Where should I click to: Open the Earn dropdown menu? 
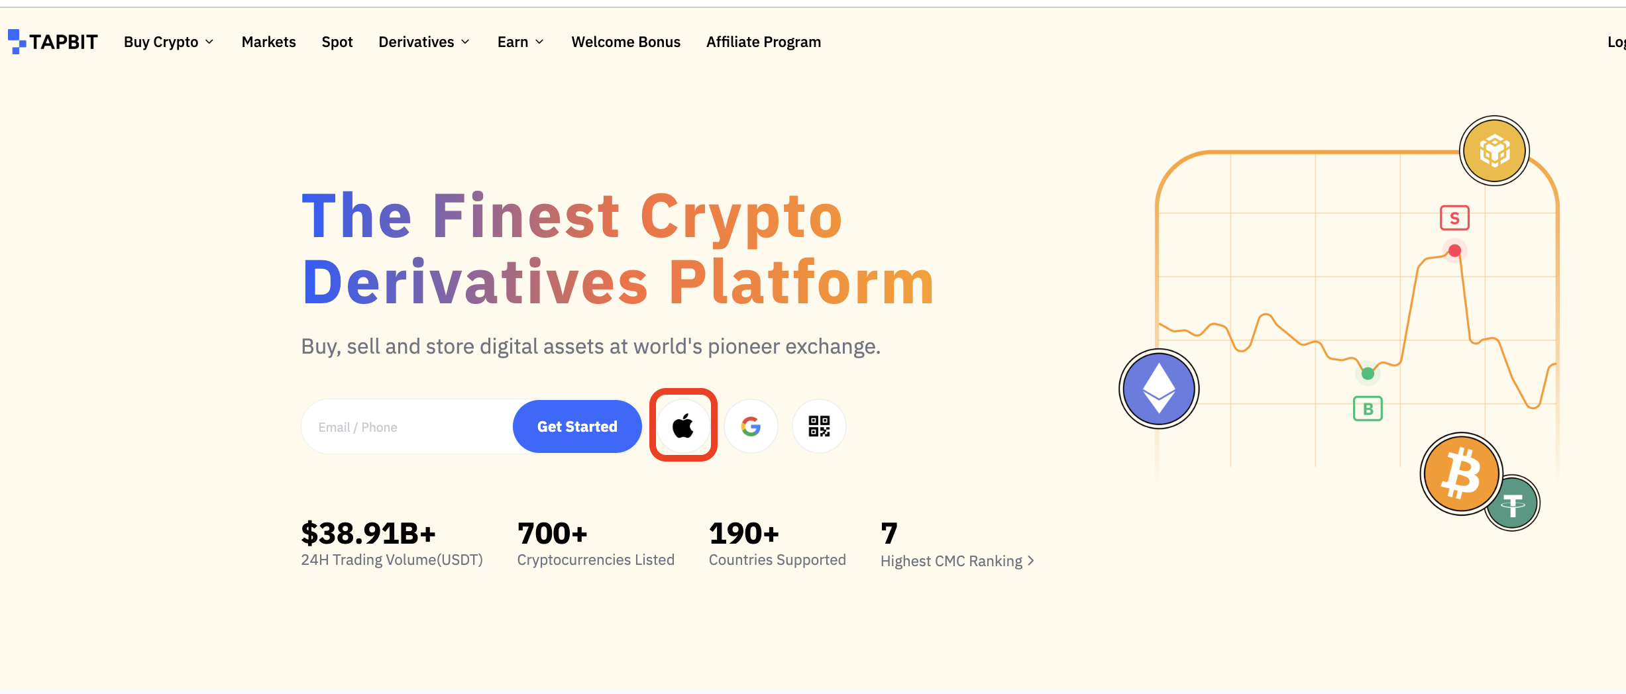[521, 42]
